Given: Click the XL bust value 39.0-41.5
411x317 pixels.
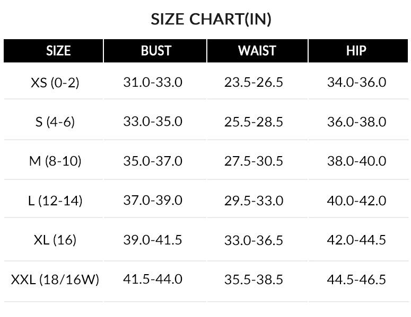Looking at the screenshot, I should pyautogui.click(x=153, y=240).
